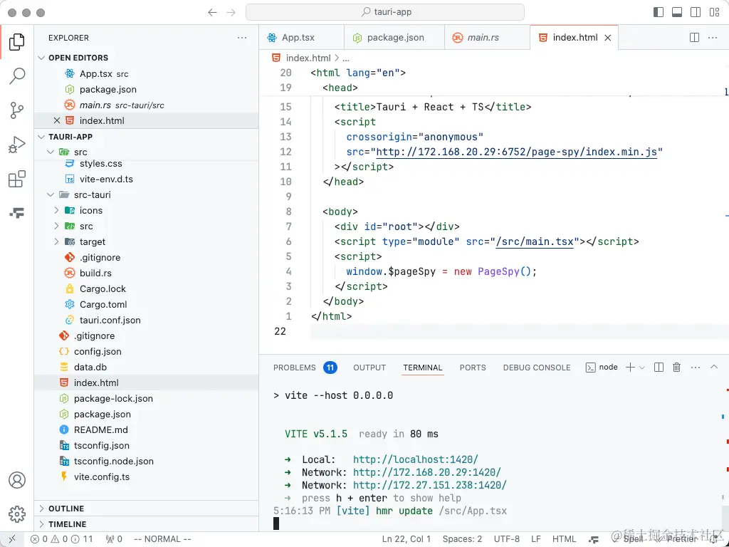Collapse the src-tauri folder

click(x=51, y=195)
